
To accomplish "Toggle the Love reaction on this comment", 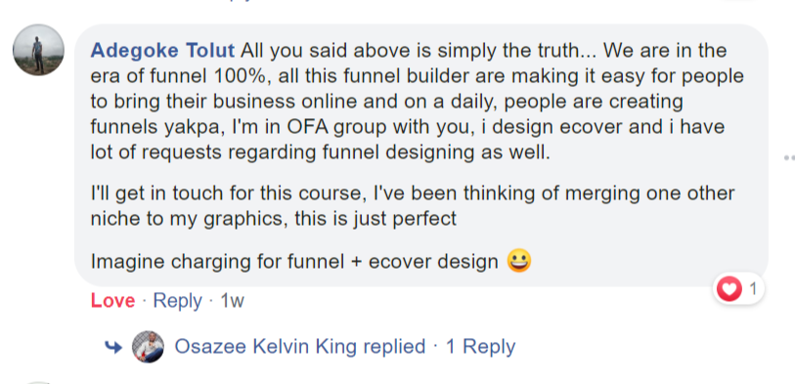I will pyautogui.click(x=112, y=301).
